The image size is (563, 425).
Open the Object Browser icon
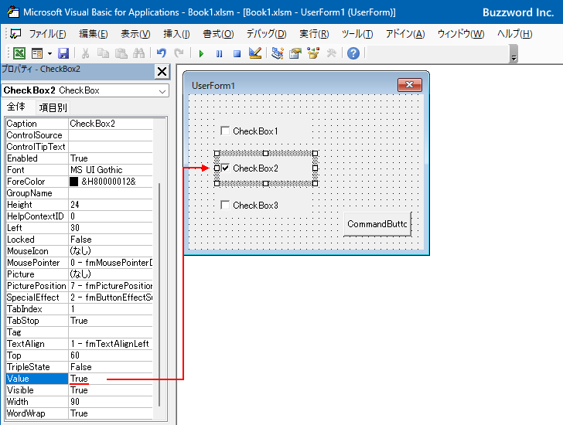313,53
